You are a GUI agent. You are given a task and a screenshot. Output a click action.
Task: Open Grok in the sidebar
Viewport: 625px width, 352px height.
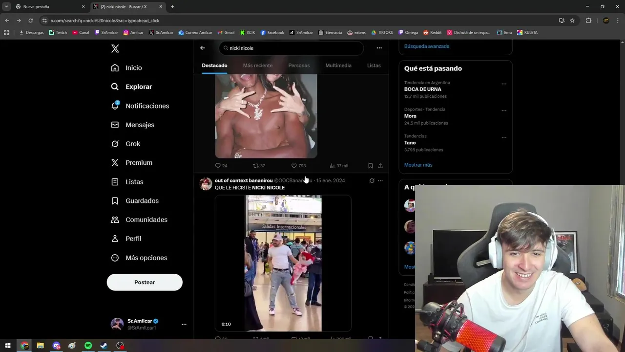pyautogui.click(x=125, y=144)
